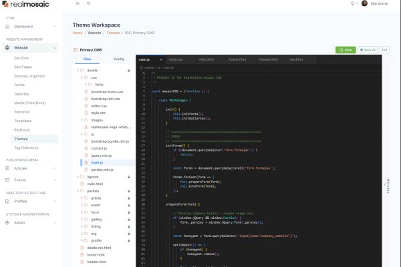This screenshot has height=267, width=401.
Task: Click the Primary CMS panel icon
Action: pyautogui.click(x=76, y=50)
